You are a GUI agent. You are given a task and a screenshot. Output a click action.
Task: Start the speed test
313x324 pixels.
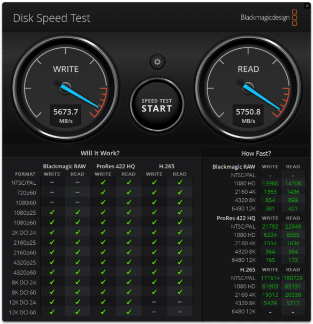(157, 105)
